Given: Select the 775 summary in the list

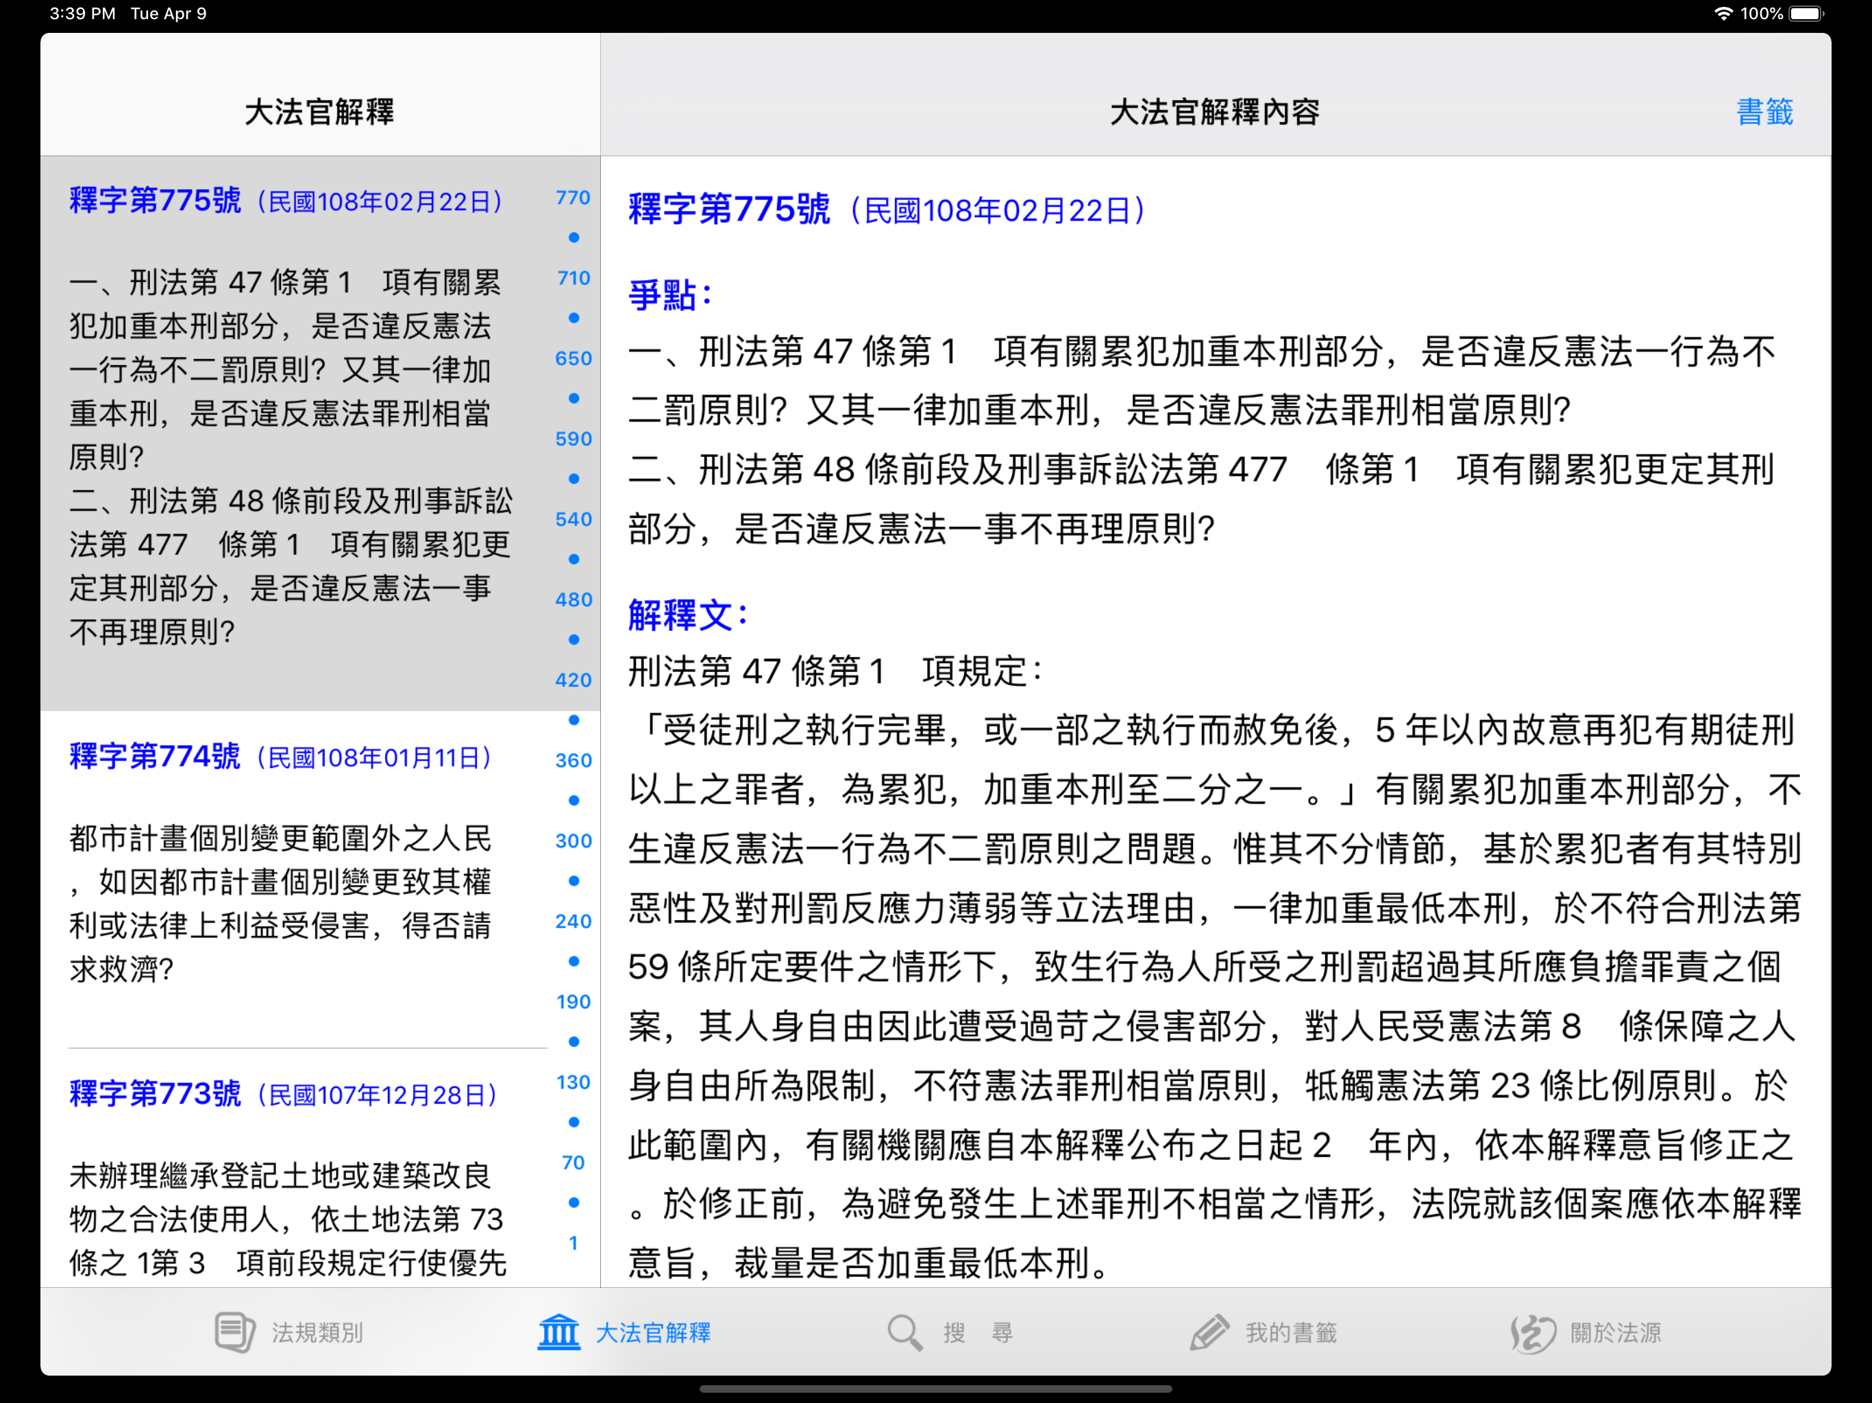Looking at the screenshot, I should 291,457.
